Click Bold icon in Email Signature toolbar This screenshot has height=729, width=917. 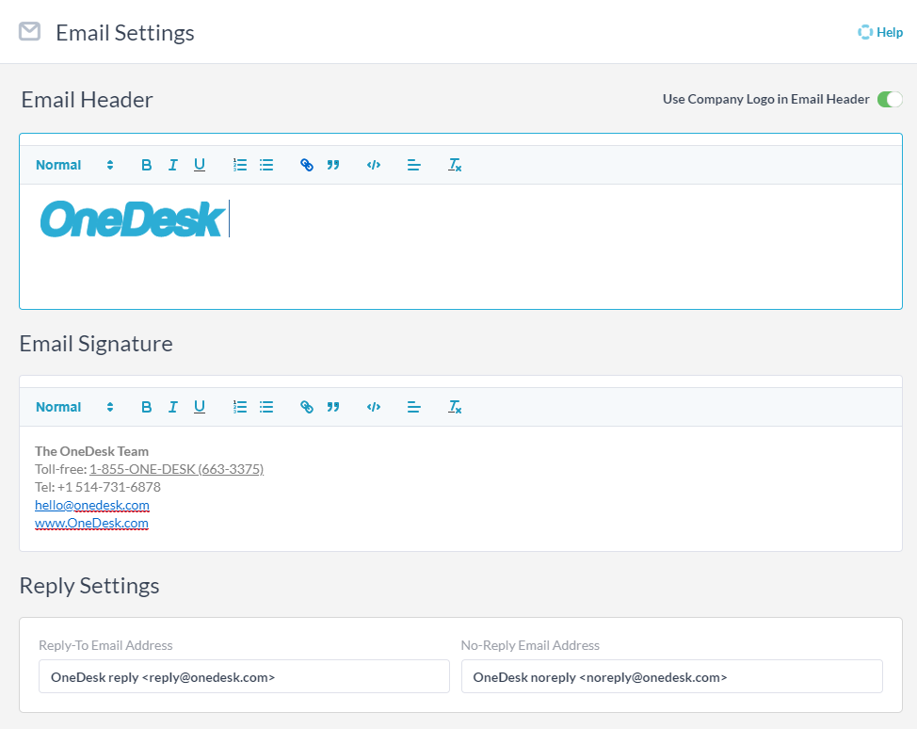point(146,407)
